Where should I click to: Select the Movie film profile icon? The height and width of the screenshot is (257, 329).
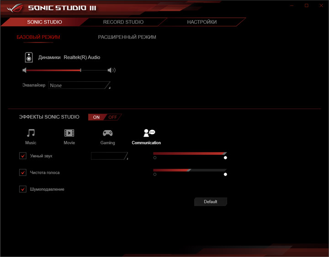69,133
